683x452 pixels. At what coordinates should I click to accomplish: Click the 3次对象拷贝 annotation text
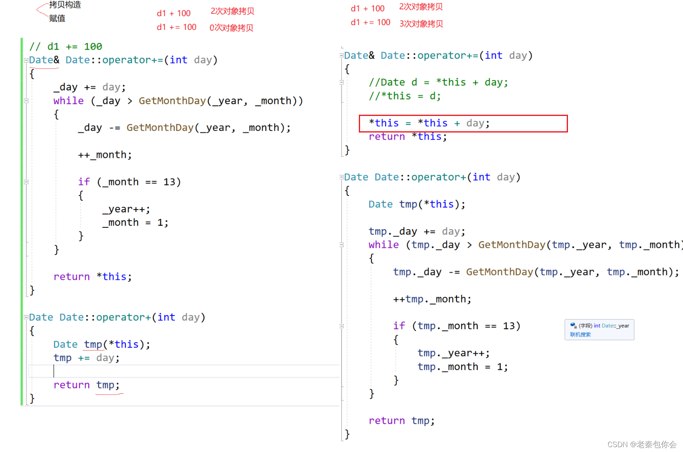tap(421, 23)
